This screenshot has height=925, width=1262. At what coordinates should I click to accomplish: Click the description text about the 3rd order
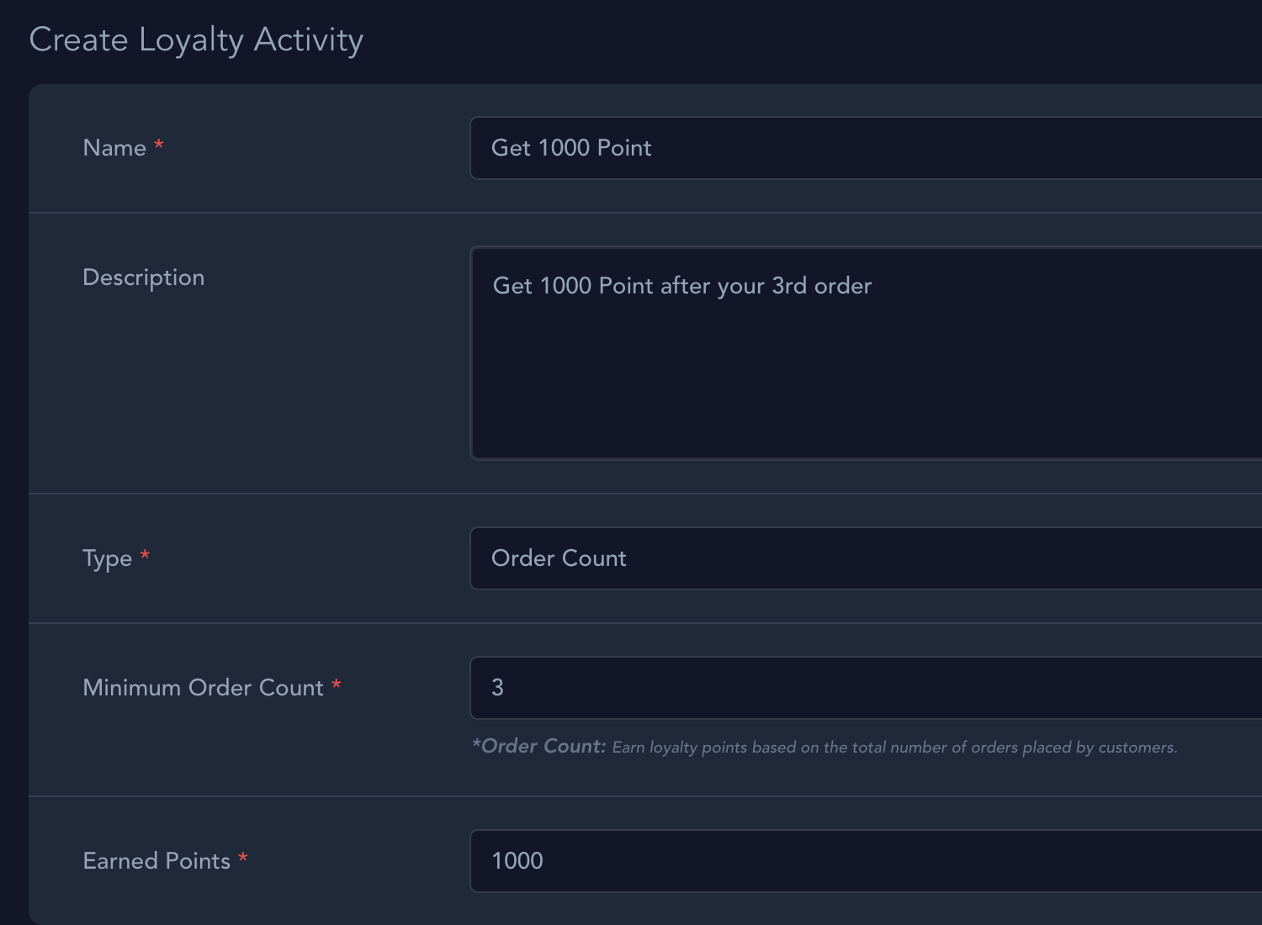point(682,286)
